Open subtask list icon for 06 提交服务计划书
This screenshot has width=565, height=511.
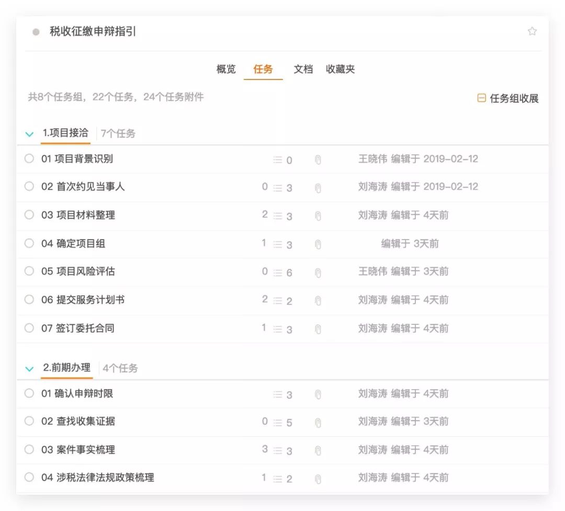click(x=278, y=301)
